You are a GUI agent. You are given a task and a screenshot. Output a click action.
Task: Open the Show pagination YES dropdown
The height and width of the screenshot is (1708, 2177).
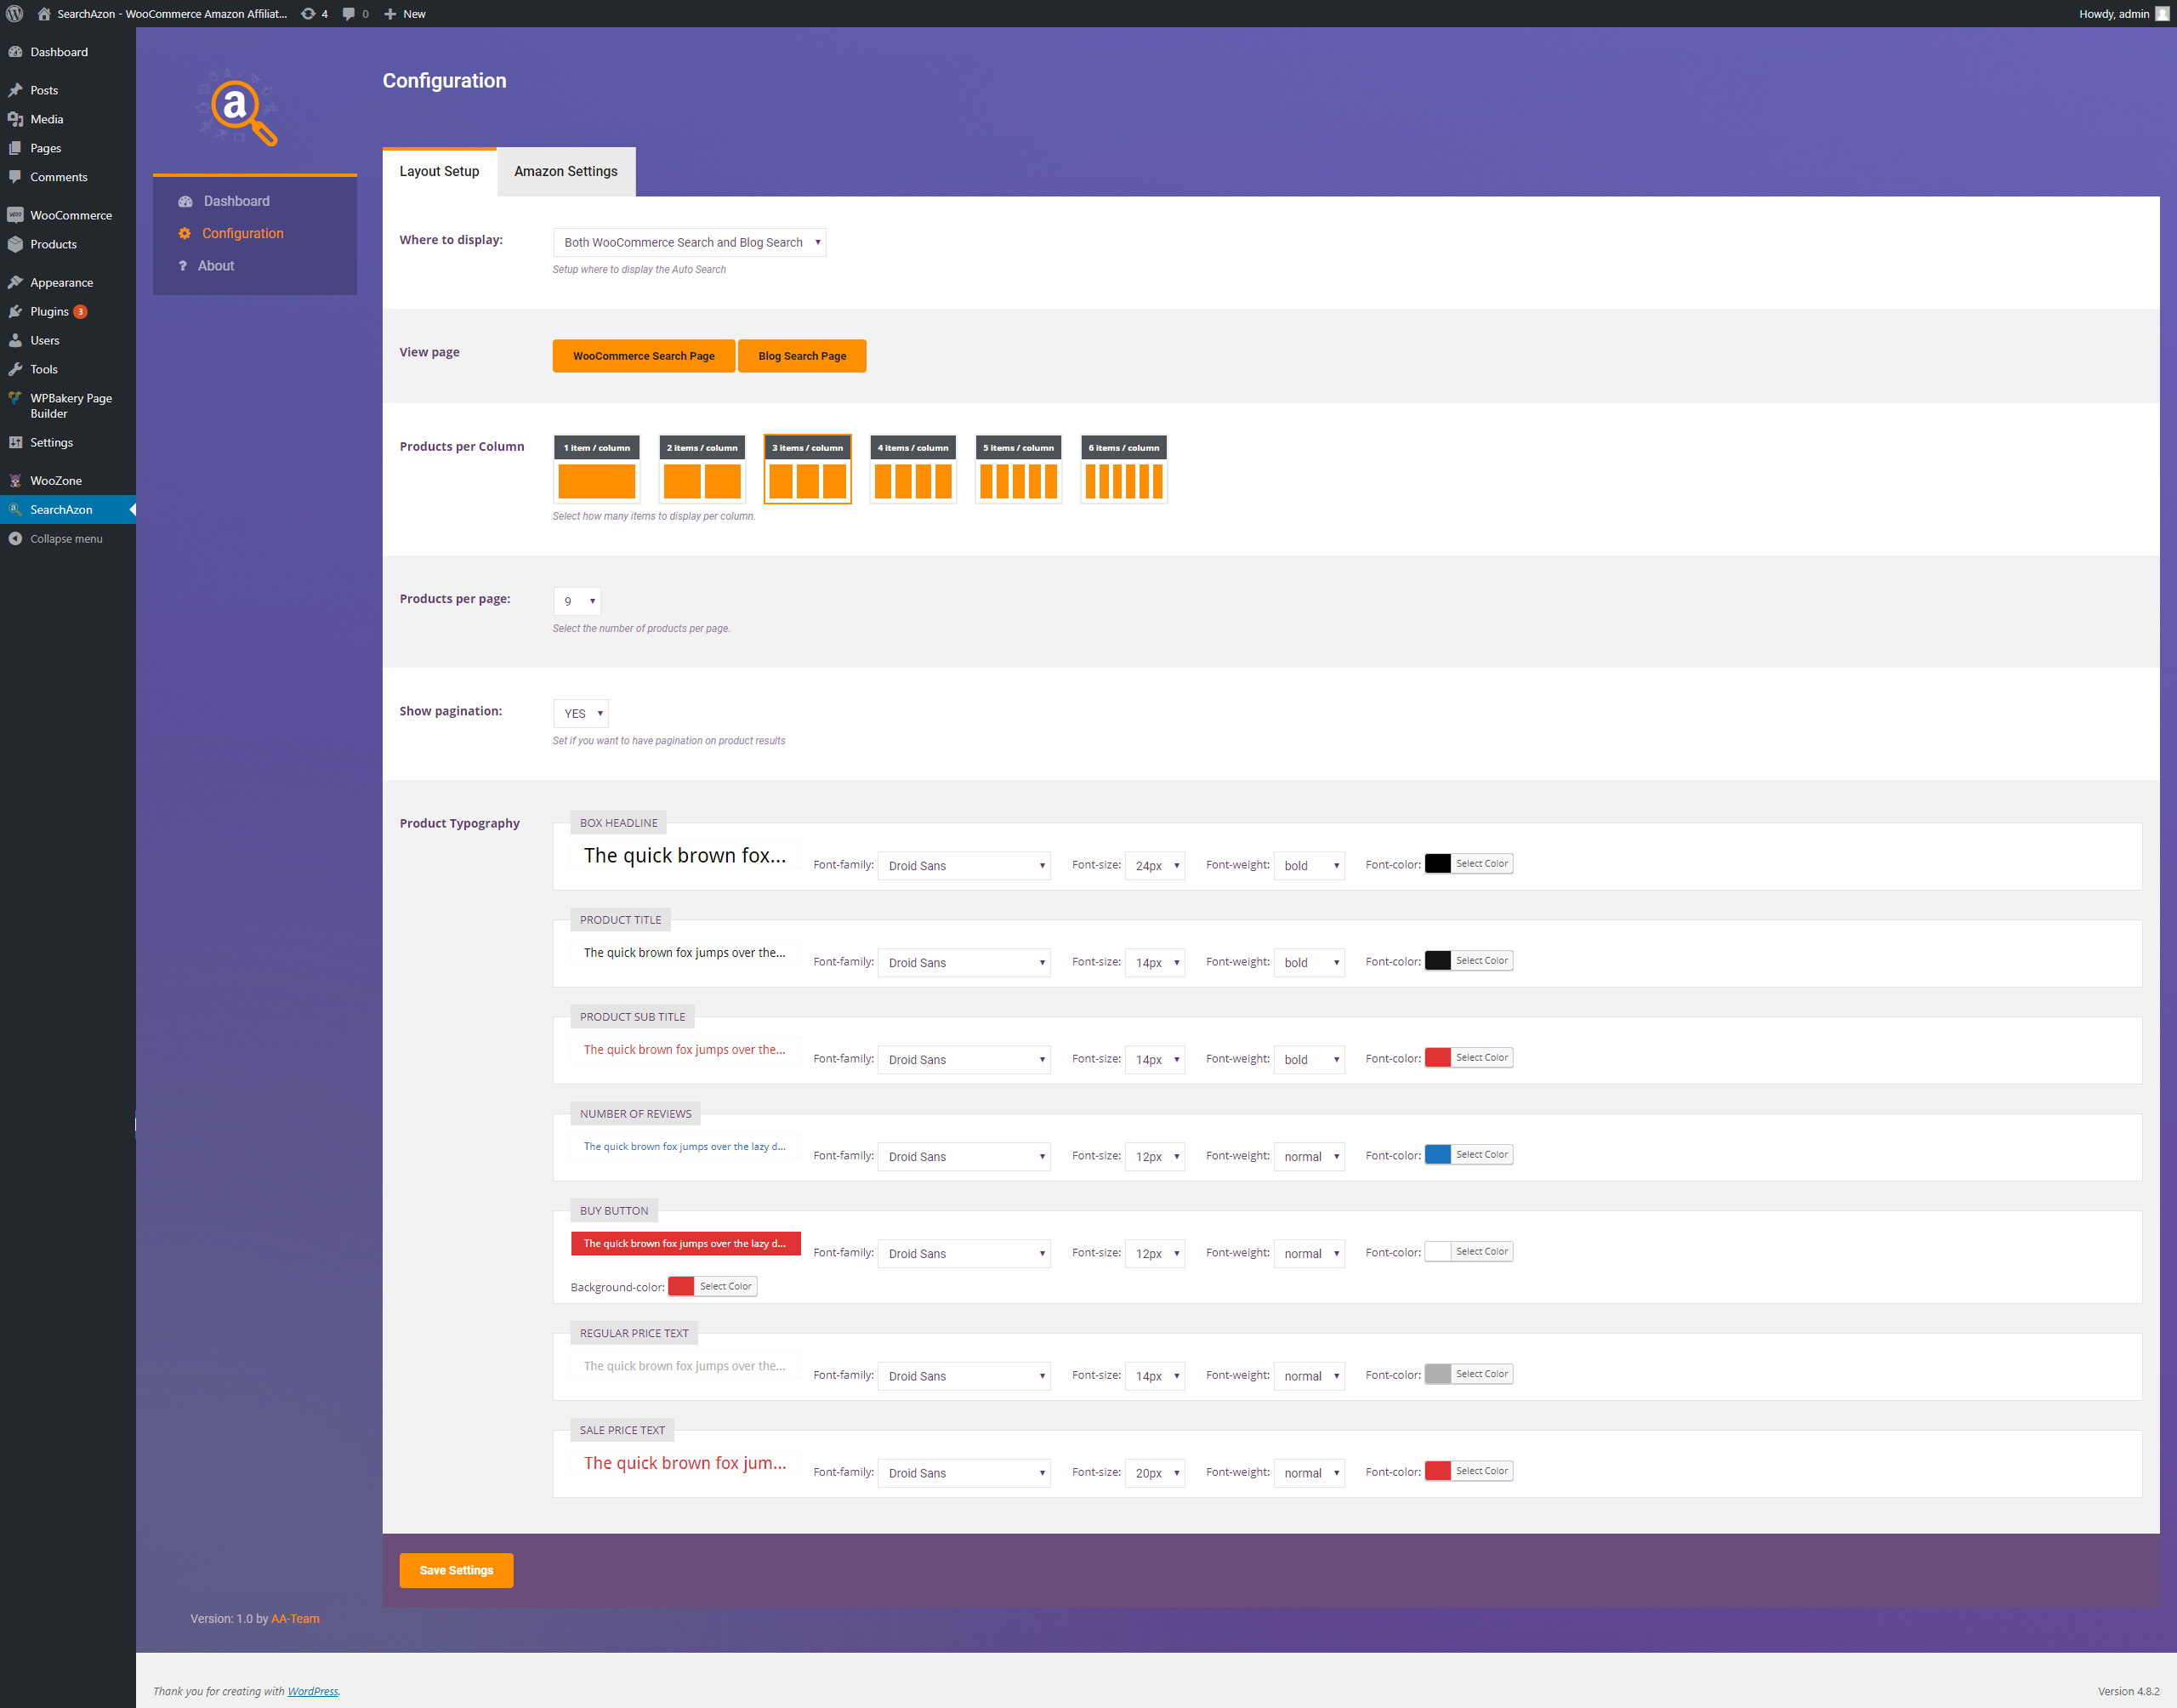pyautogui.click(x=581, y=713)
